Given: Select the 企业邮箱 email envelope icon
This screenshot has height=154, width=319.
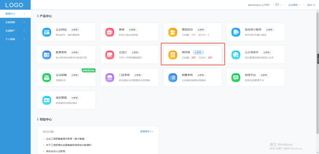Looking at the screenshot, I should (46, 77).
